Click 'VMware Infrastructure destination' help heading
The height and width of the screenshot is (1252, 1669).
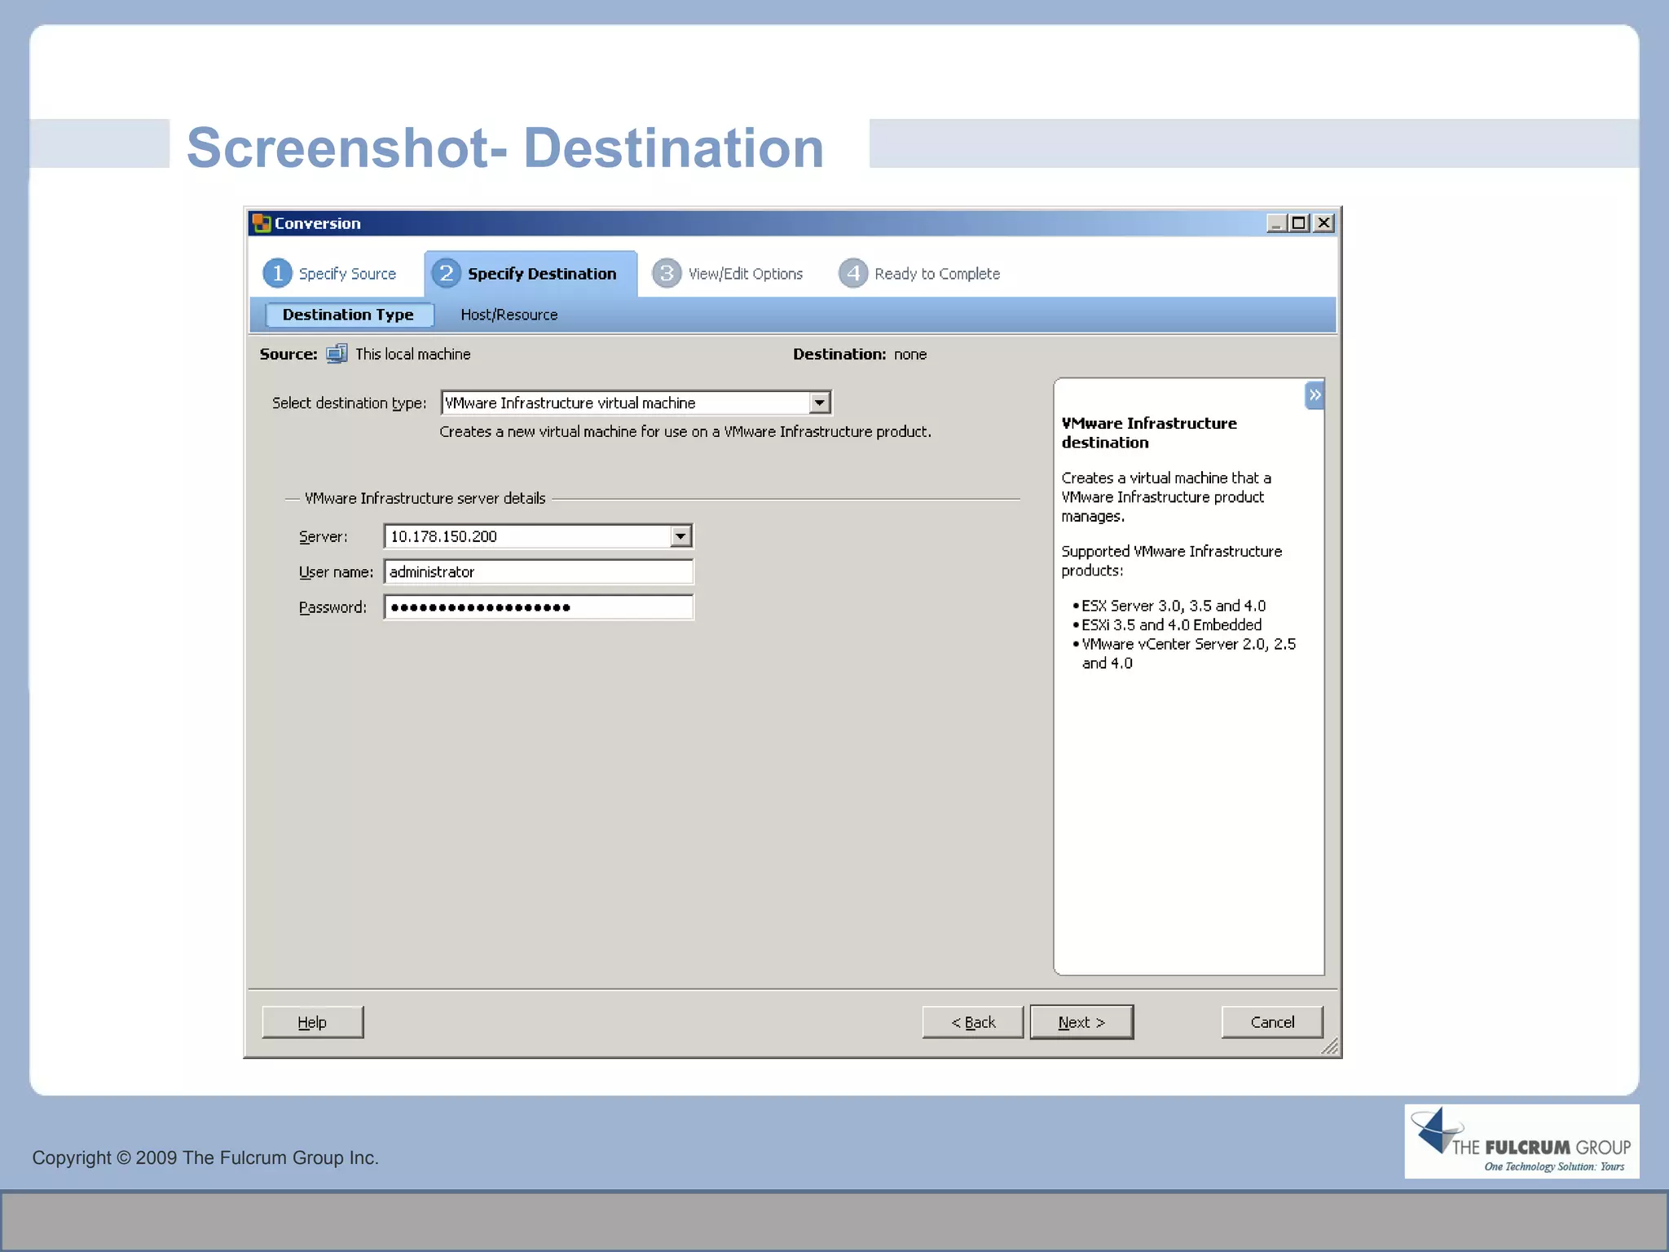(1149, 433)
